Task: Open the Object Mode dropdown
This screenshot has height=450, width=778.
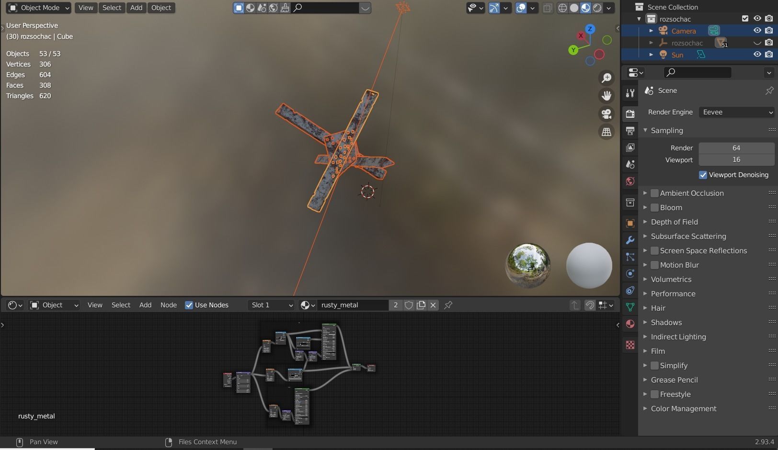Action: (39, 8)
